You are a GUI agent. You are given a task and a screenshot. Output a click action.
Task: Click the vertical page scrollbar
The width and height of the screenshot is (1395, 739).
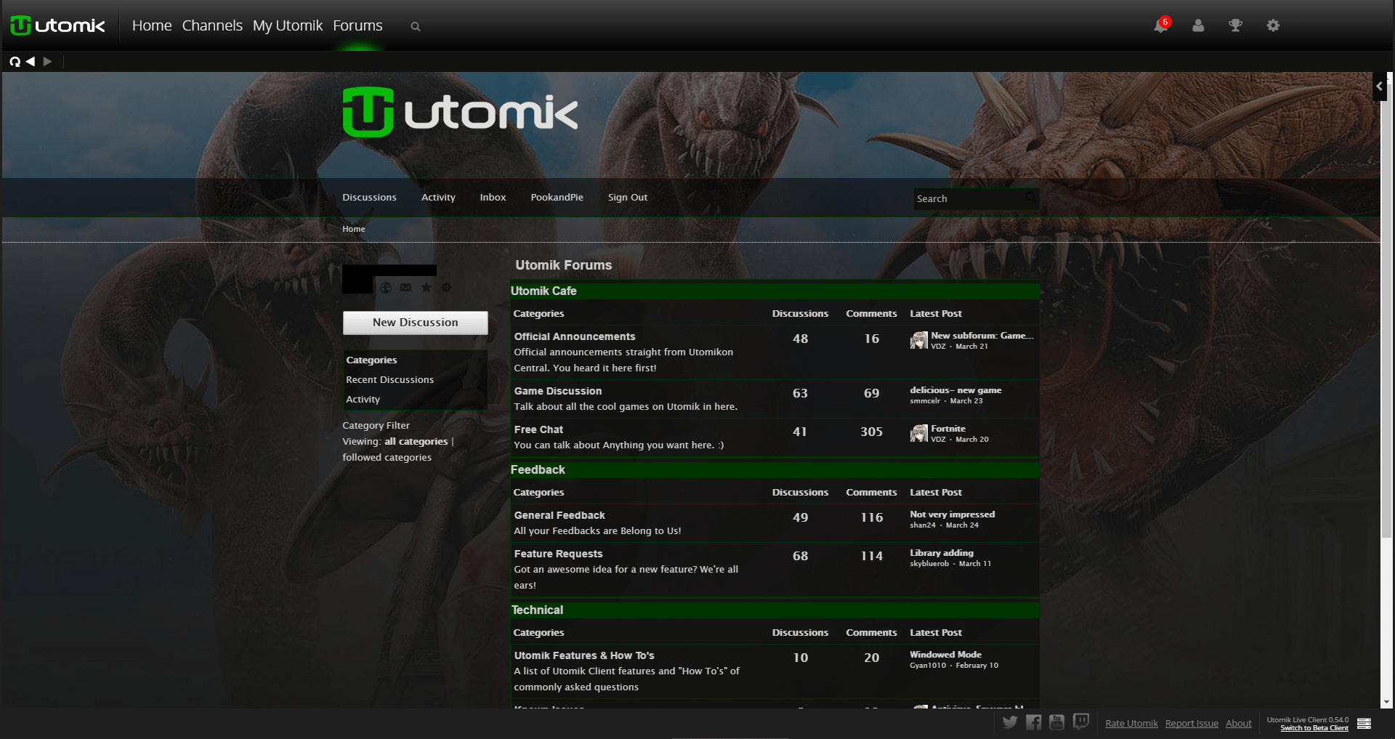[1387, 312]
